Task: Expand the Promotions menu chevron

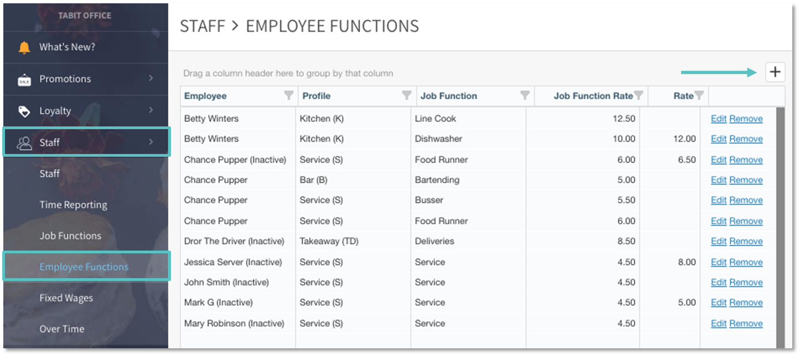Action: tap(151, 79)
